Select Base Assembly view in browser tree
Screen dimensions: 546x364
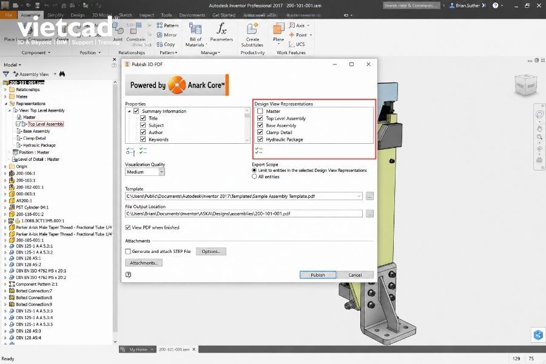(x=36, y=131)
